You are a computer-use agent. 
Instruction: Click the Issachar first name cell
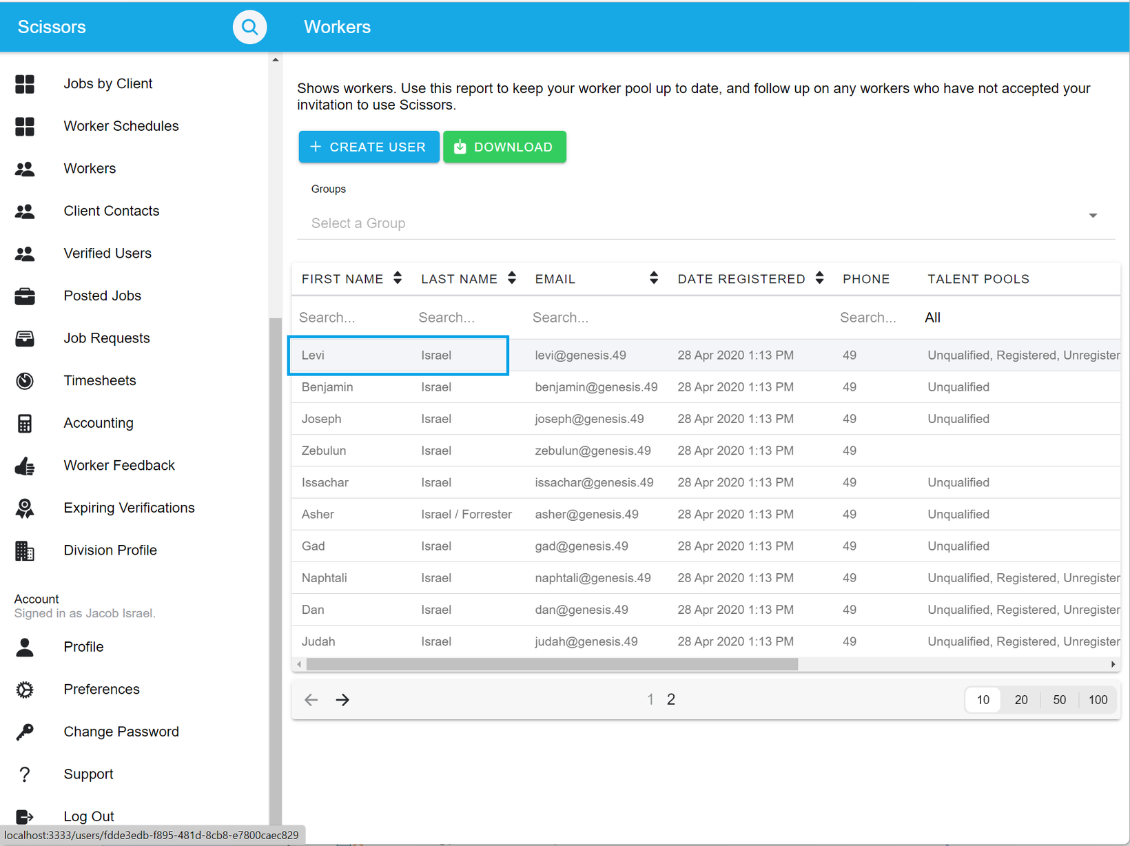pos(325,482)
